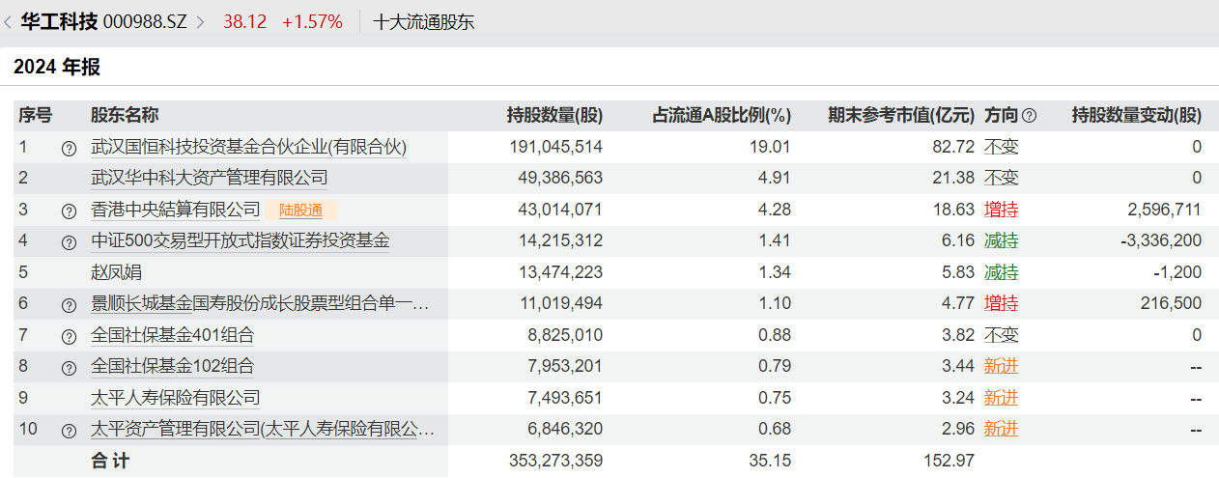Click the 陆股通 tag
The image size is (1219, 478).
pos(301,210)
